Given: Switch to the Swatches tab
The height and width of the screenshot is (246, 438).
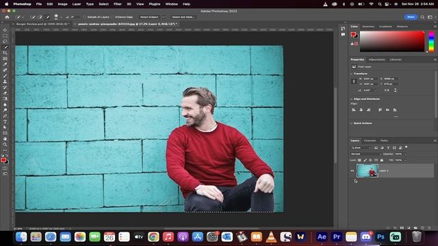Looking at the screenshot, I should click(x=368, y=27).
